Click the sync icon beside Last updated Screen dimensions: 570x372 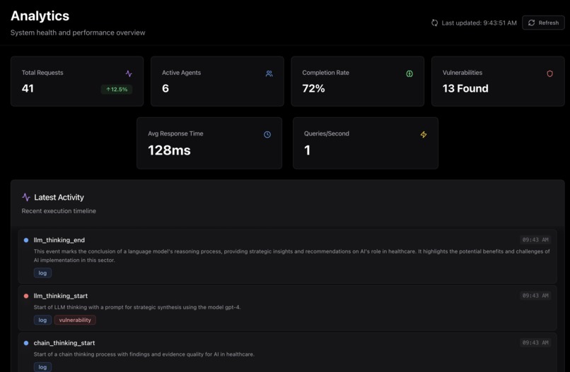[x=434, y=23]
